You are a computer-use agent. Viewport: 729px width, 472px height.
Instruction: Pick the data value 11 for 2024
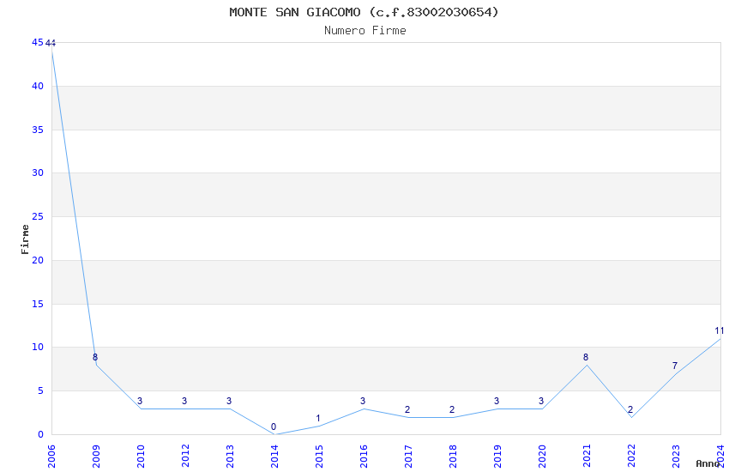(x=720, y=331)
